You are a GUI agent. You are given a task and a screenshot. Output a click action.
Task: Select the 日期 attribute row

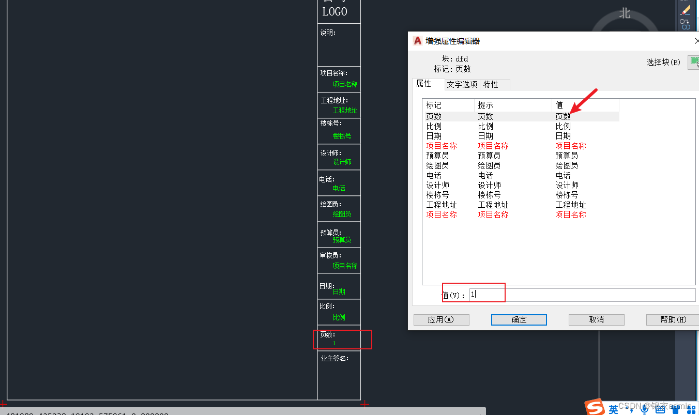coord(521,136)
